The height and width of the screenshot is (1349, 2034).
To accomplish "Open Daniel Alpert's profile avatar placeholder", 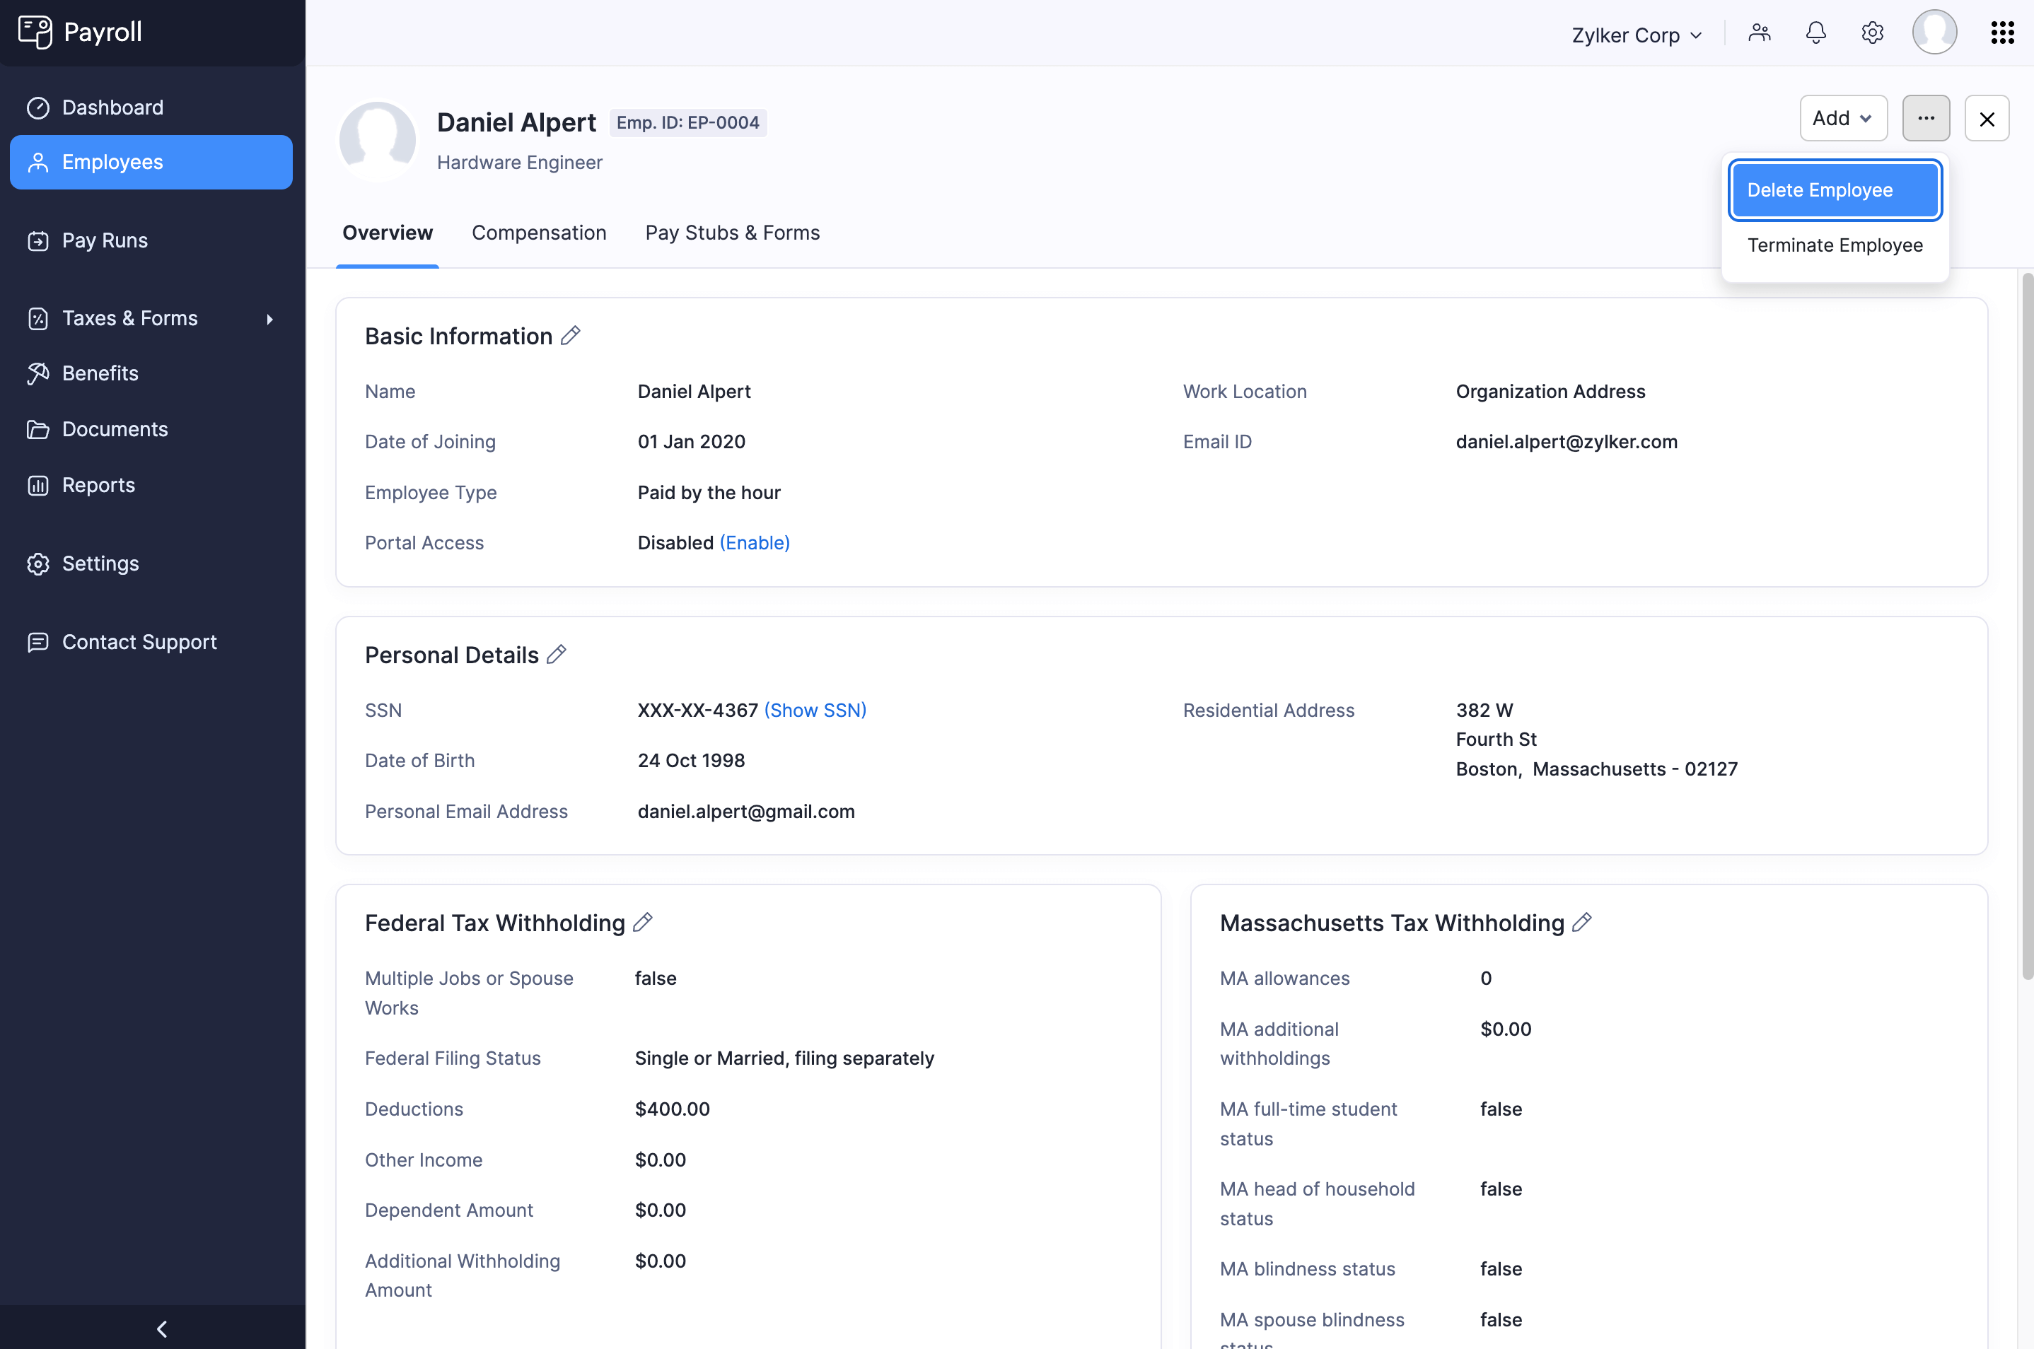I will pyautogui.click(x=378, y=139).
